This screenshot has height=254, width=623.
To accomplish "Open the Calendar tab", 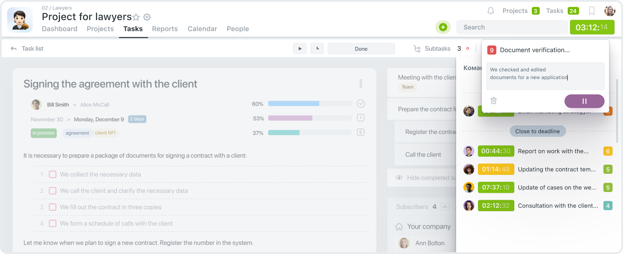I will tap(202, 29).
